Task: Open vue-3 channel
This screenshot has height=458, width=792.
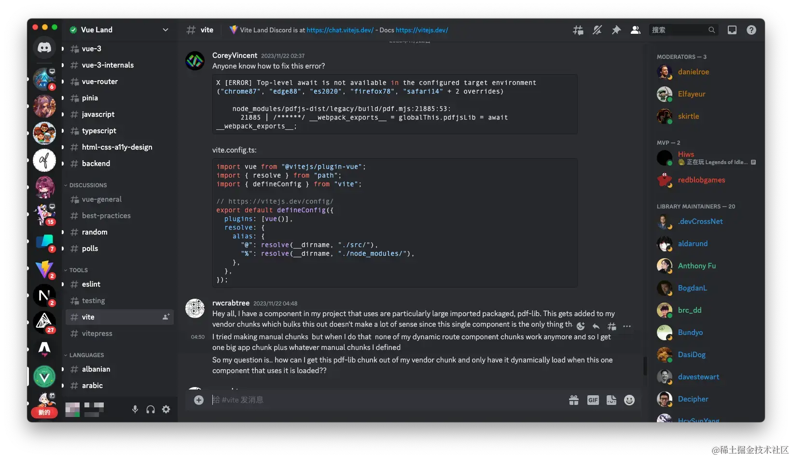Action: 120,49
